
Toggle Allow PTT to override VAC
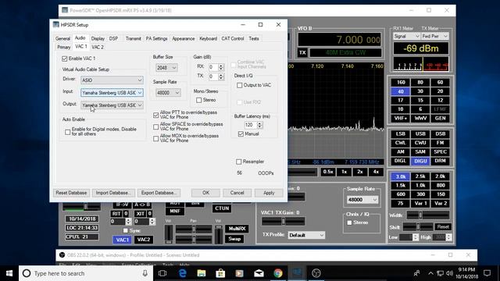[x=156, y=115]
